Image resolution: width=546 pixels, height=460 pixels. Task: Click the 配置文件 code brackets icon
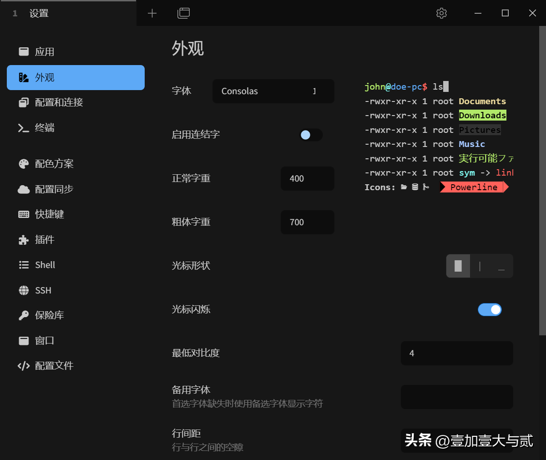[24, 366]
